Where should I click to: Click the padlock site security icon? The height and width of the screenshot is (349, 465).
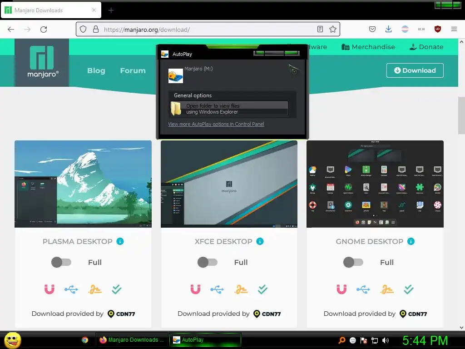point(95,29)
